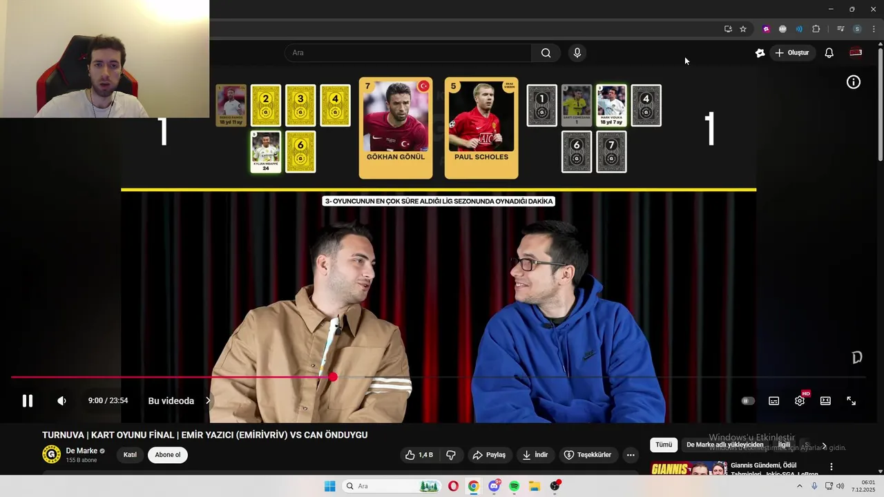Select the İlgili filter chip
Viewport: 884px width, 497px height.
pyautogui.click(x=785, y=445)
